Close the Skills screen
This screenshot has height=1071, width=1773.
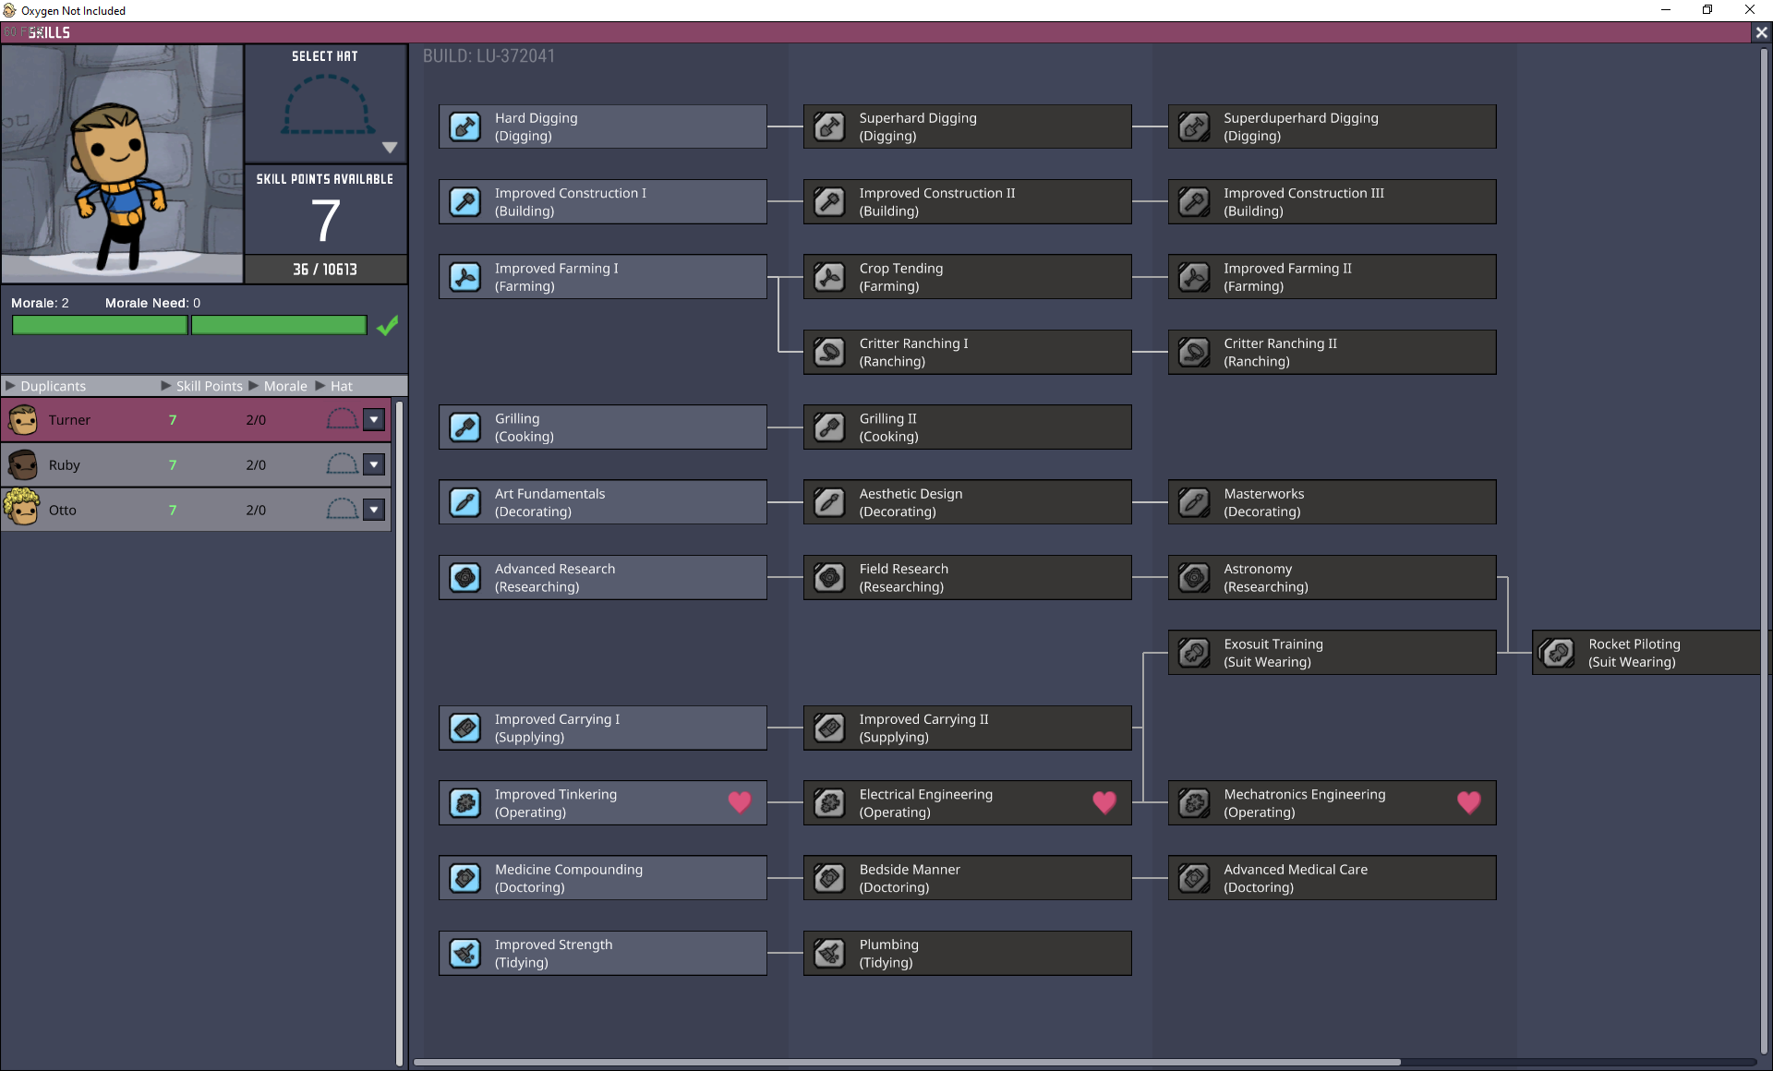1761,32
